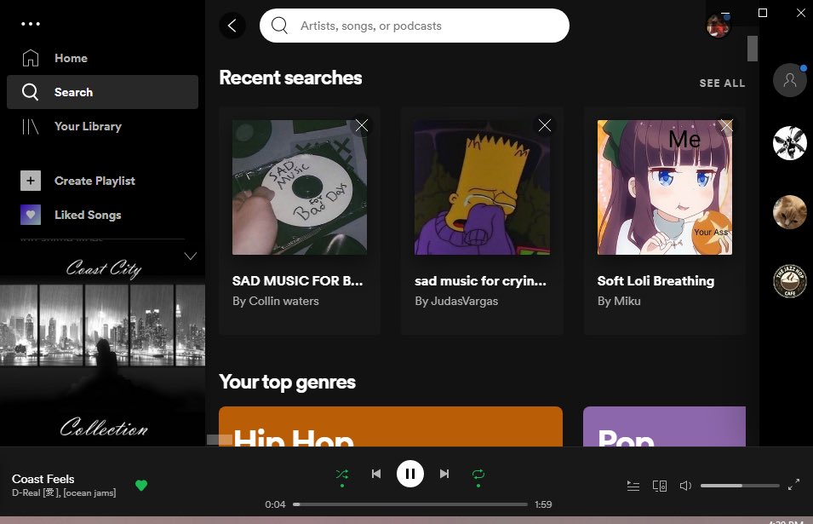Skip to next track
Screen dimensions: 813x524
(444, 474)
